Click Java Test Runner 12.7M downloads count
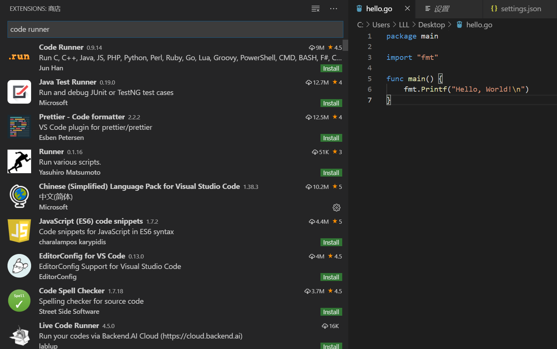557x349 pixels. [317, 82]
